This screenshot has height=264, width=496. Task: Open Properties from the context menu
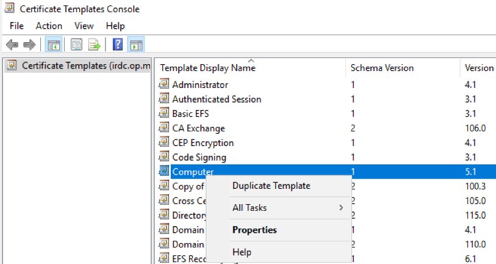tap(254, 230)
